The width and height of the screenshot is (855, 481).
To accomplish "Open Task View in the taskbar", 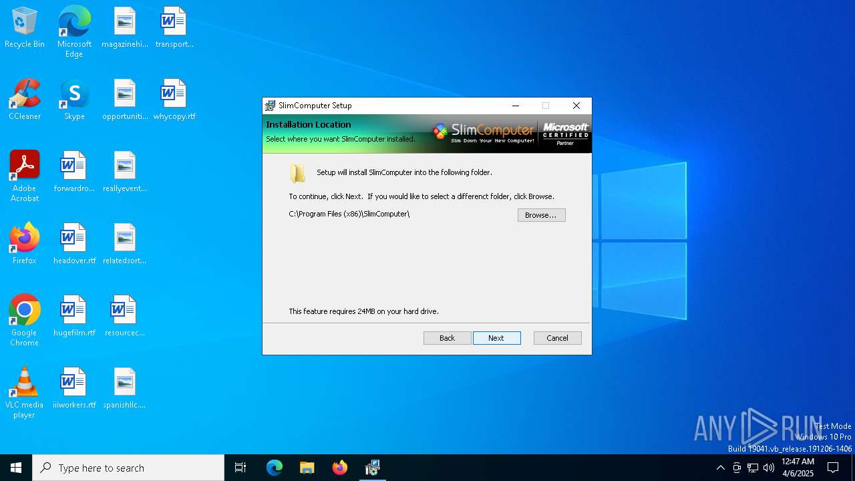I will [240, 468].
